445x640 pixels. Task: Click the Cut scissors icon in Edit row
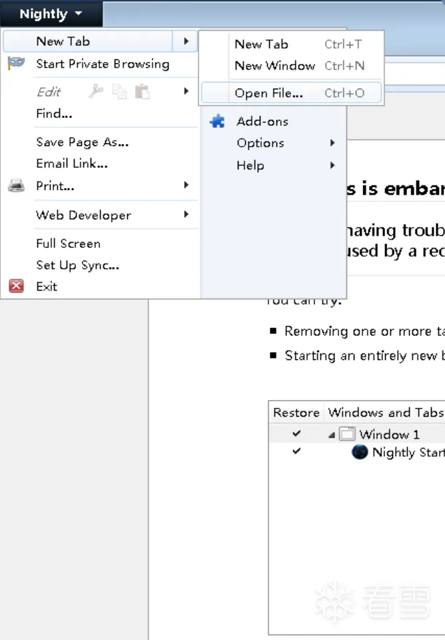coord(96,91)
